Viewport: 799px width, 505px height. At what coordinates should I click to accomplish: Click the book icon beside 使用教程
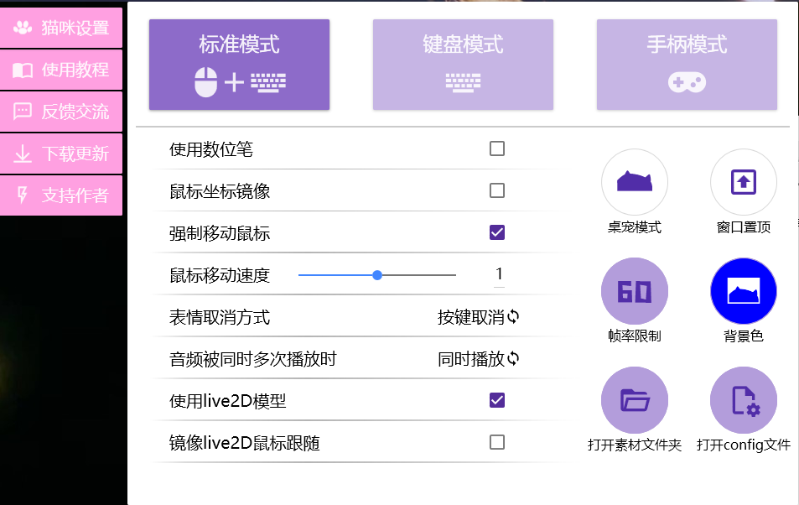[x=23, y=70]
